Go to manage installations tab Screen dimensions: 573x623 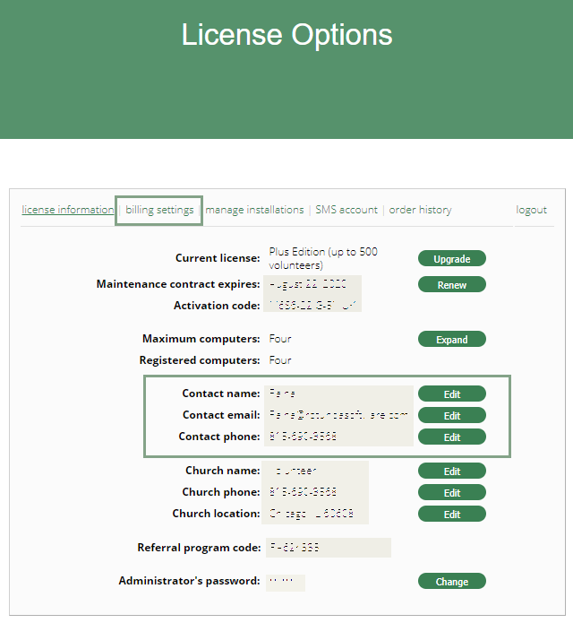[254, 210]
